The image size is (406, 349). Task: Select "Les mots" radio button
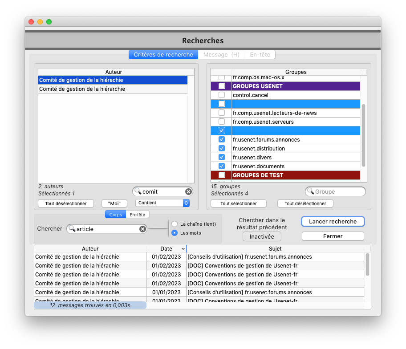[175, 233]
